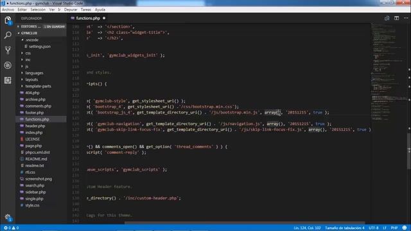
Task: Open archive.php in the explorer
Action: tap(41, 99)
